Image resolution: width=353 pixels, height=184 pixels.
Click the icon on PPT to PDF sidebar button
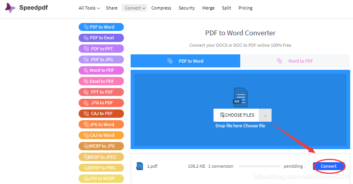tap(86, 92)
